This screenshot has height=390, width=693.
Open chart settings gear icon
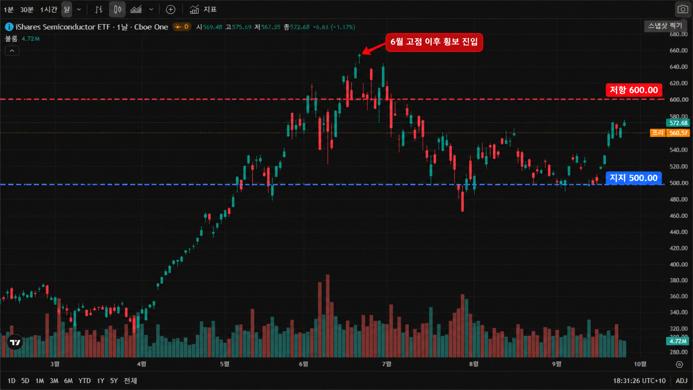(x=679, y=364)
